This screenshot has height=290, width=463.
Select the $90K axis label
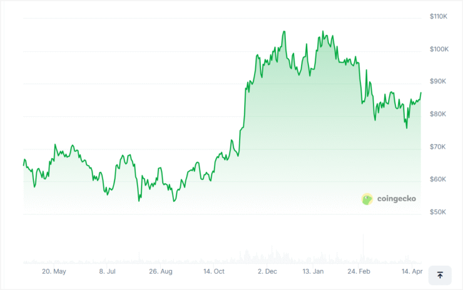click(x=438, y=81)
